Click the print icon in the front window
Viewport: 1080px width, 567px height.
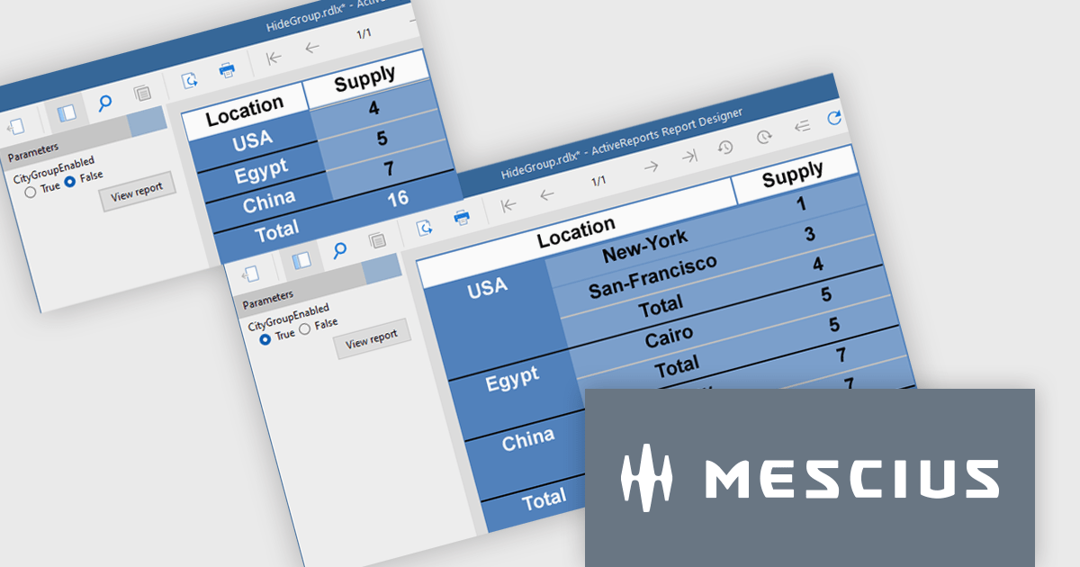coord(462,217)
